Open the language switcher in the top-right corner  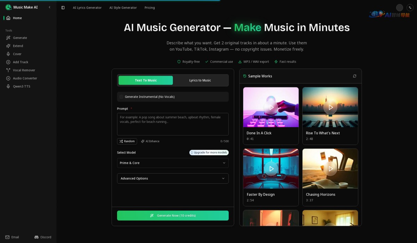point(410,7)
